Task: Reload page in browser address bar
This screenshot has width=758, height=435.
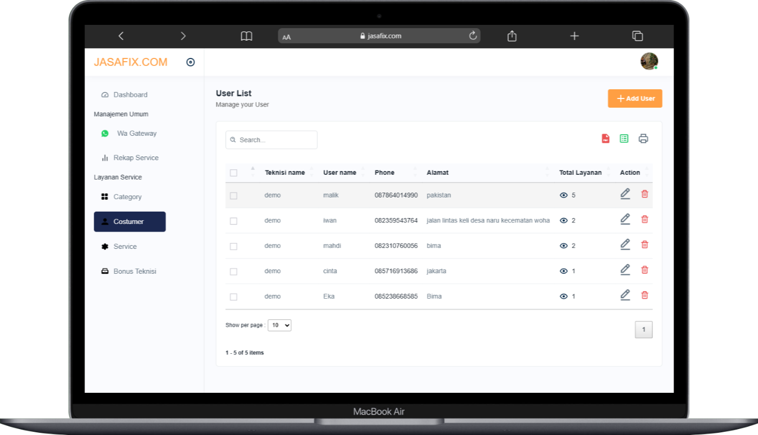Action: (x=473, y=36)
